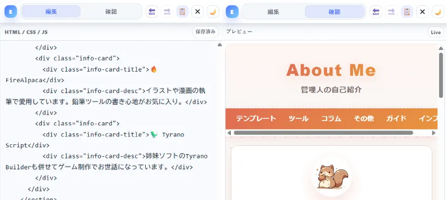The height and width of the screenshot is (200, 447).
Task: Click the right arrow of the nav horizontal scrollbar
Action: tap(434, 133)
